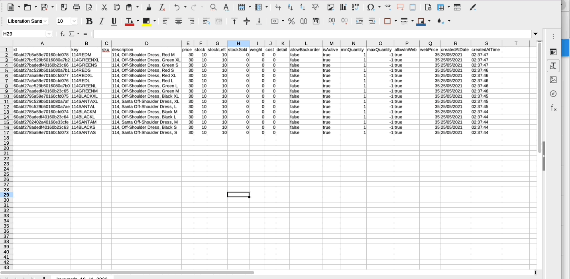Open the Navigator sidebar panel
Viewport: 570px width, 279px height.
coord(553,94)
